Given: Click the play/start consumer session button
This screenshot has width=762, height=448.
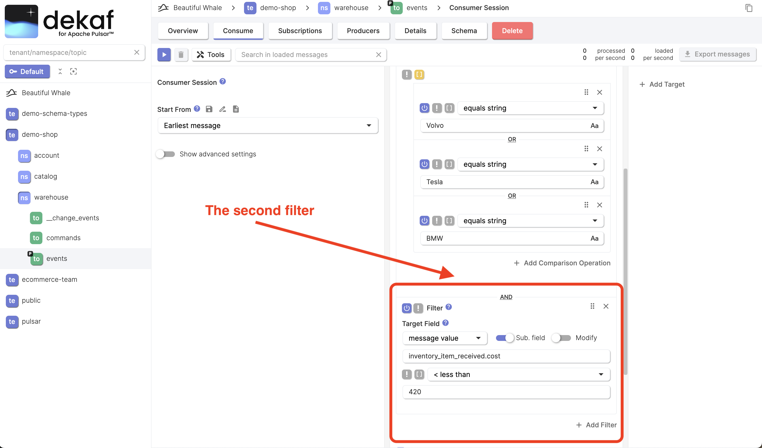Looking at the screenshot, I should point(164,54).
